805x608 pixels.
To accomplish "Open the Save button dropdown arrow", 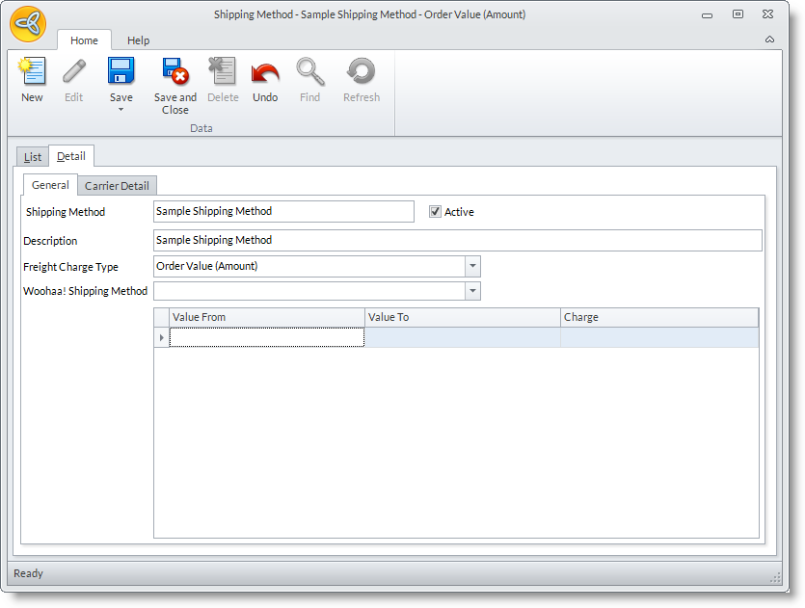I will point(121,110).
